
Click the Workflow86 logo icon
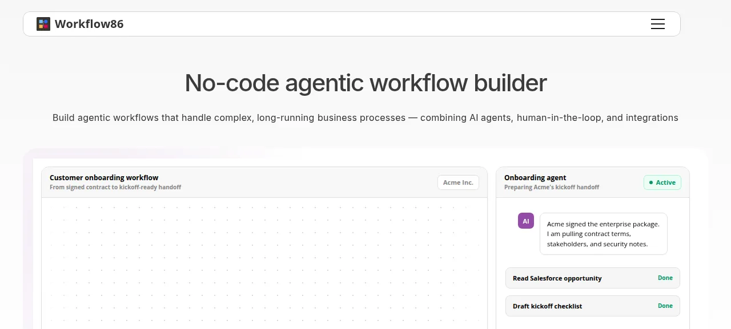click(43, 24)
